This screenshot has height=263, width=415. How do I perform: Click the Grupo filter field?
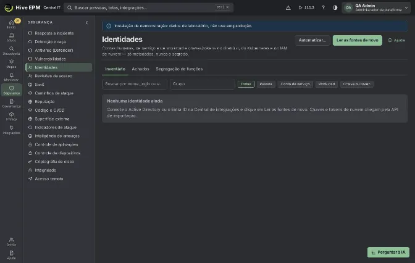[202, 84]
